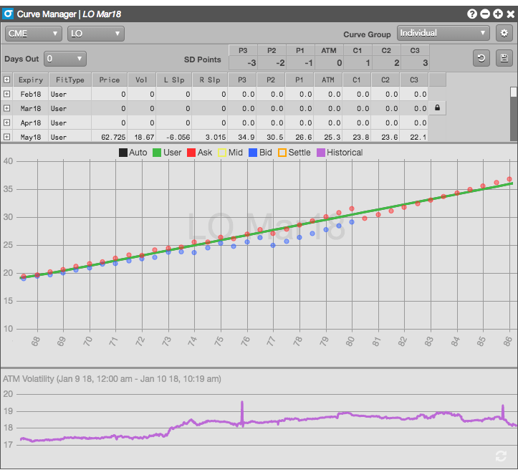
Task: Select May18 ATM cell 25.3
Action: pyautogui.click(x=328, y=136)
